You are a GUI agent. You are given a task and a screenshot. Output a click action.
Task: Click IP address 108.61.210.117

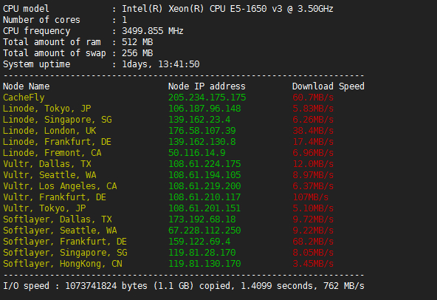(x=204, y=197)
